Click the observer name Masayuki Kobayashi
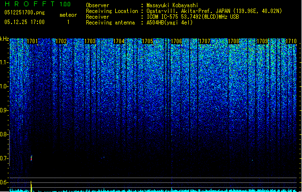This screenshot has height=192, width=302. pyautogui.click(x=172, y=5)
